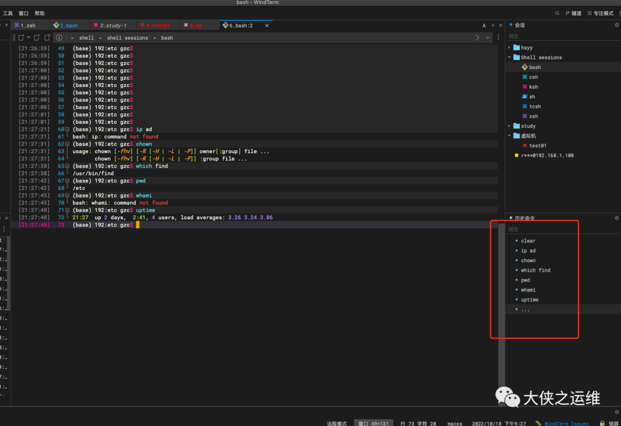The image size is (621, 426).
Task: Click the 会话 panel filter field
Action: point(563,36)
